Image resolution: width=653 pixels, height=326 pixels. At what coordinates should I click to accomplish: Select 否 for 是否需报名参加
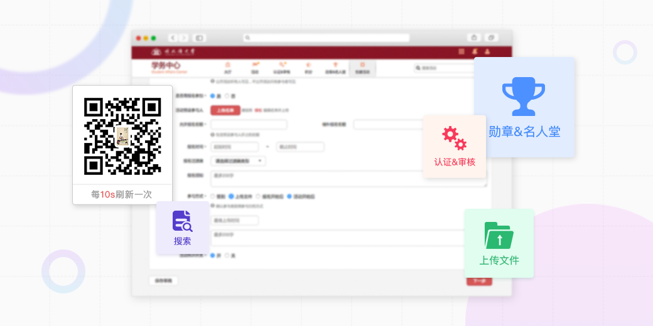227,96
